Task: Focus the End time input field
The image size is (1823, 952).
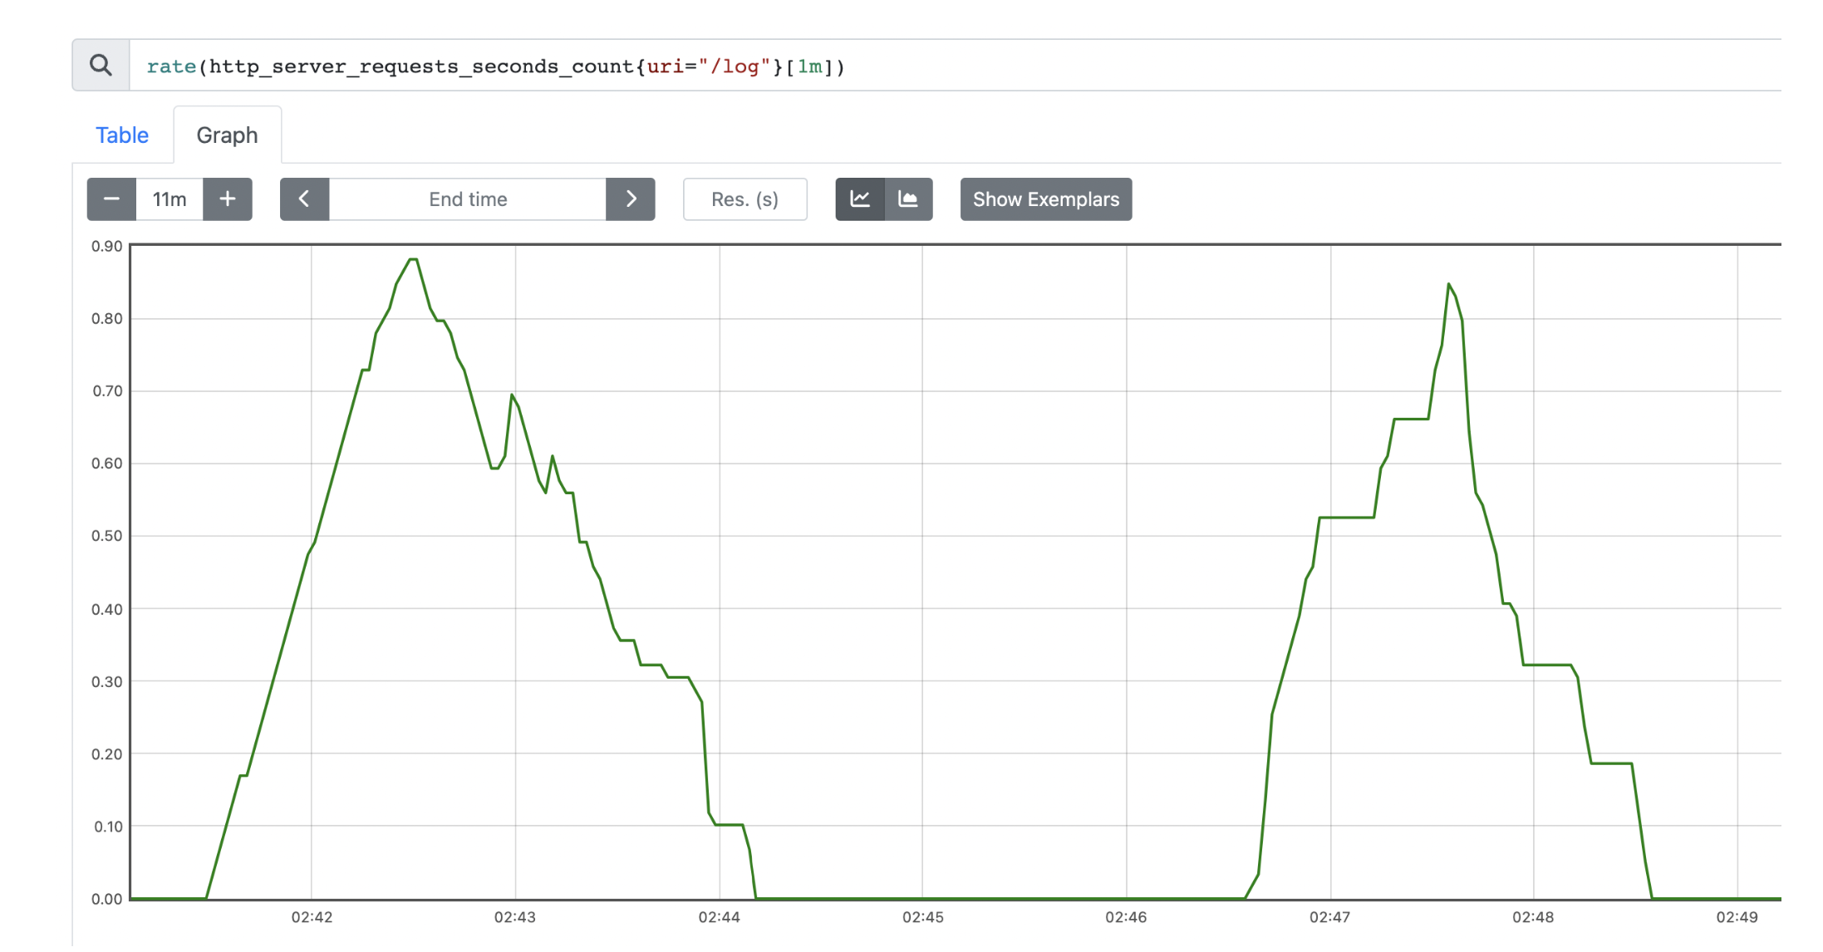Action: tap(468, 199)
